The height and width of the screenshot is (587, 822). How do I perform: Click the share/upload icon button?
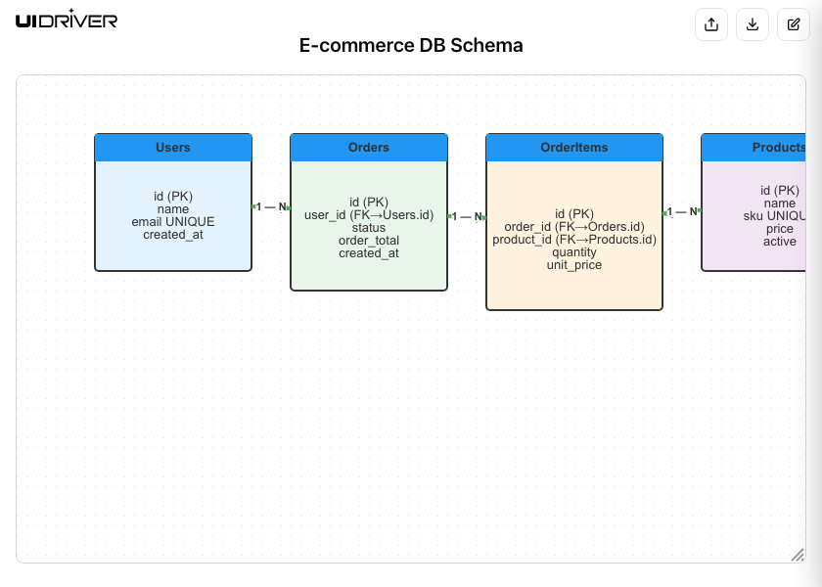711,24
